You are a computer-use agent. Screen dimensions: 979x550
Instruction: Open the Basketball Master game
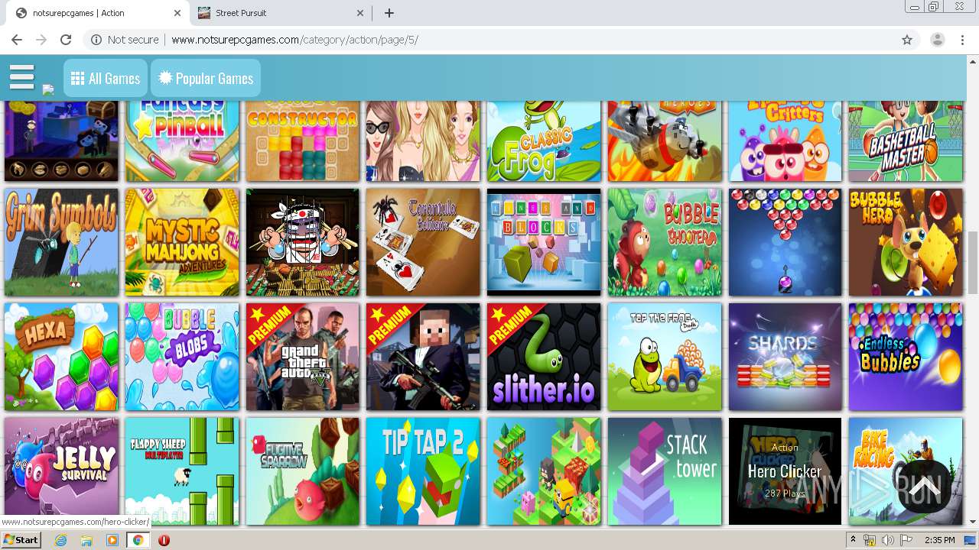pyautogui.click(x=906, y=141)
